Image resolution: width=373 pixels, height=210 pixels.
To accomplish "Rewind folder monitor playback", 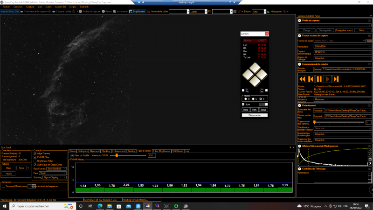I will [302, 79].
